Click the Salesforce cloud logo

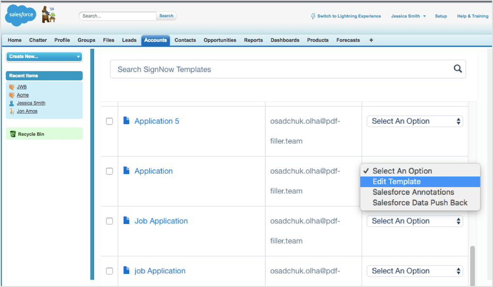click(x=20, y=15)
